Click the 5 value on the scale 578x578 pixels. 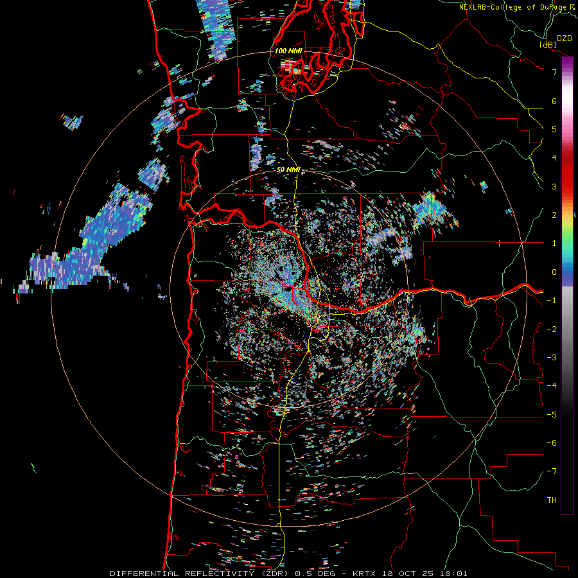(x=554, y=129)
